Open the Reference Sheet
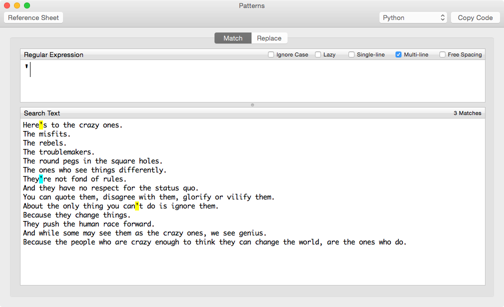The image size is (504, 307). point(33,17)
